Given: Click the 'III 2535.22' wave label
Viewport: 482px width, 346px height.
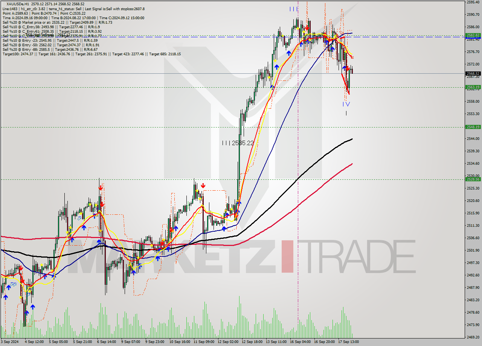Looking at the screenshot, I should [x=238, y=143].
